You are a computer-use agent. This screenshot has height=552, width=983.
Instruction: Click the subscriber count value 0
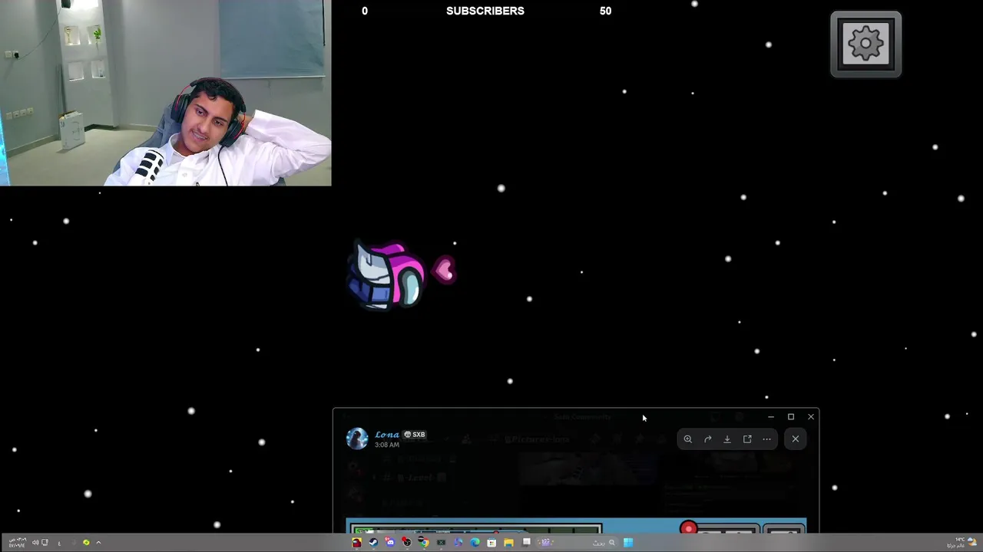point(365,11)
